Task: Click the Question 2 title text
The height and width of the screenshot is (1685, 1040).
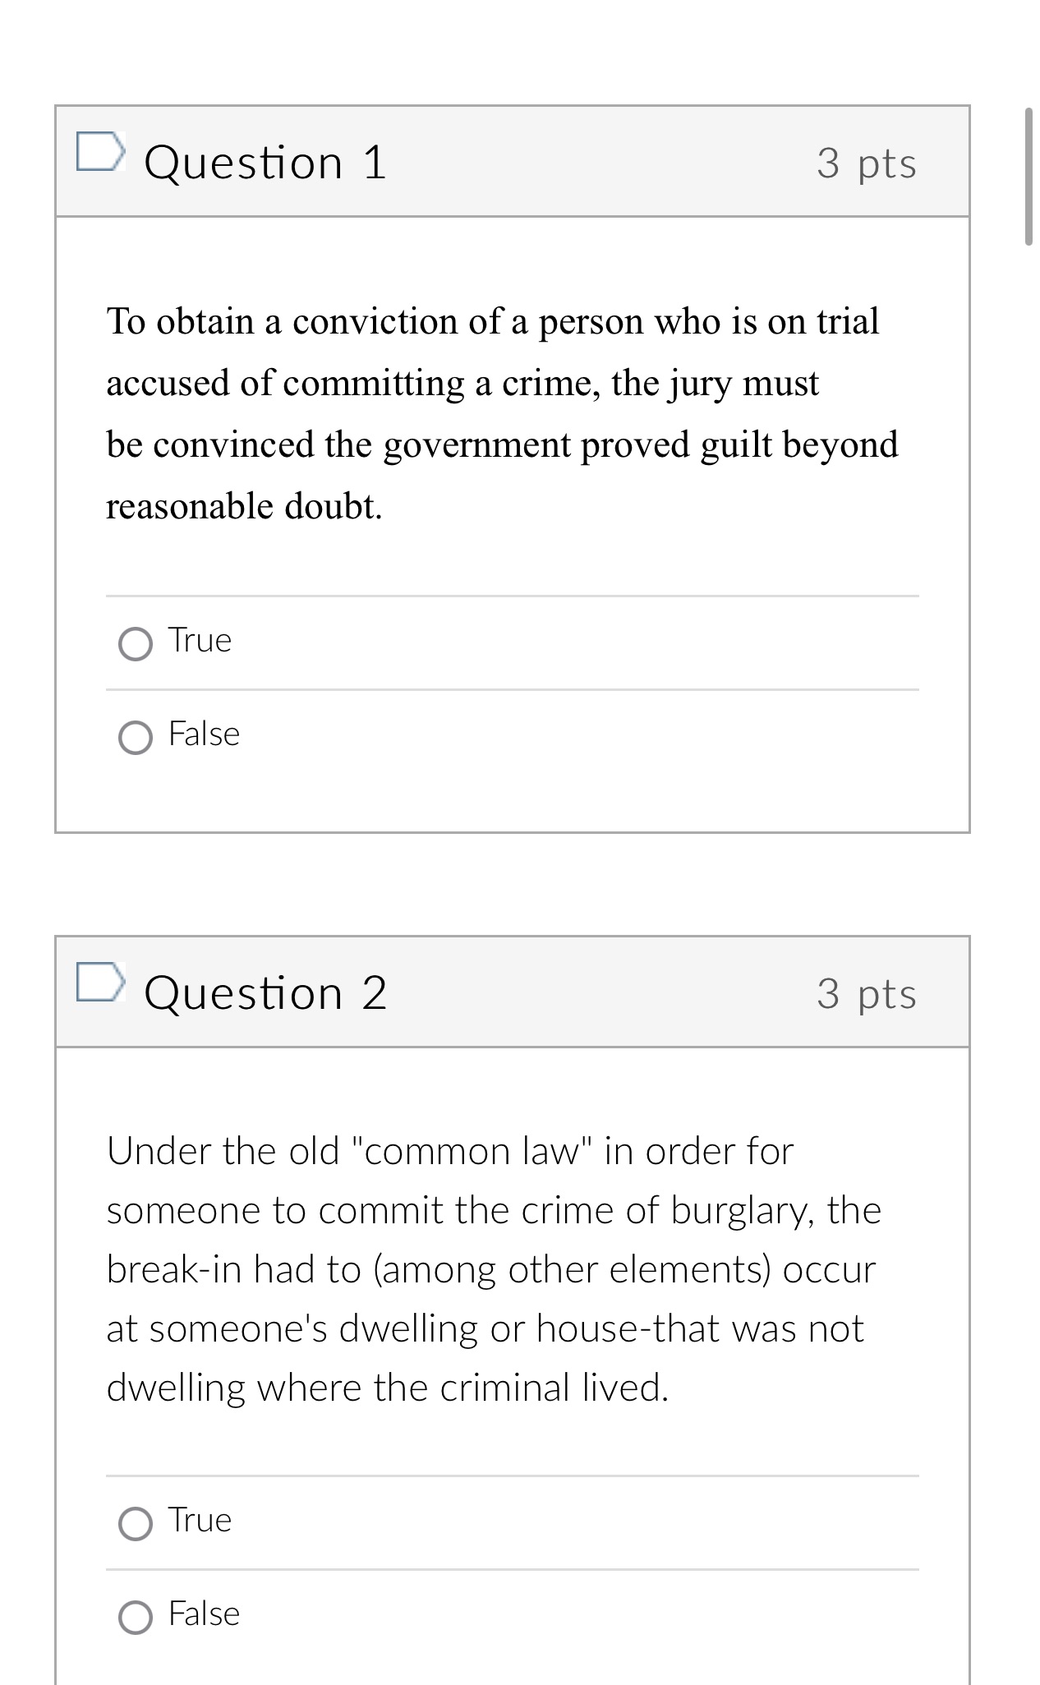Action: pos(265,993)
